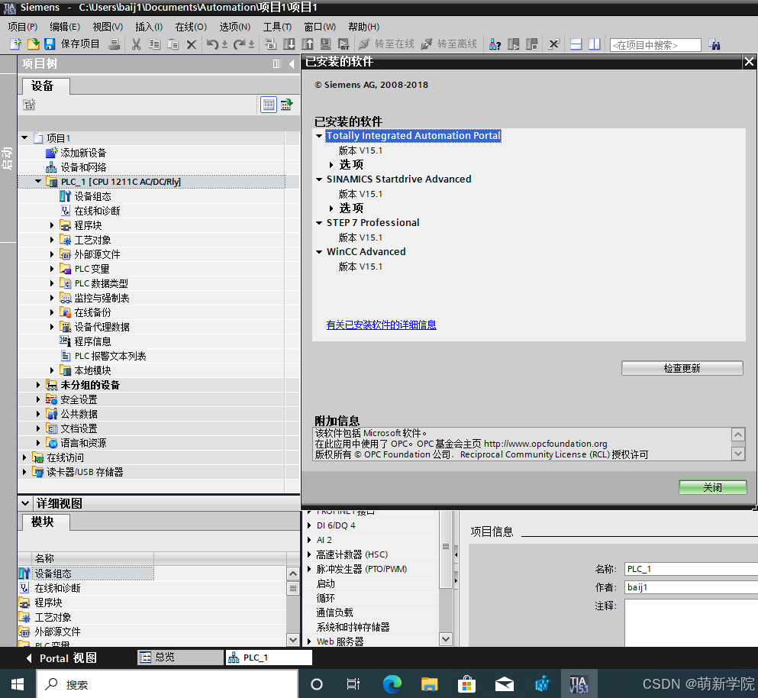Image resolution: width=758 pixels, height=698 pixels.
Task: Expand the 程序块 tree node
Action: pos(52,225)
